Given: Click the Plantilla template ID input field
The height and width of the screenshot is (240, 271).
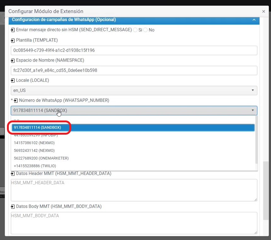Looking at the screenshot, I should point(134,50).
